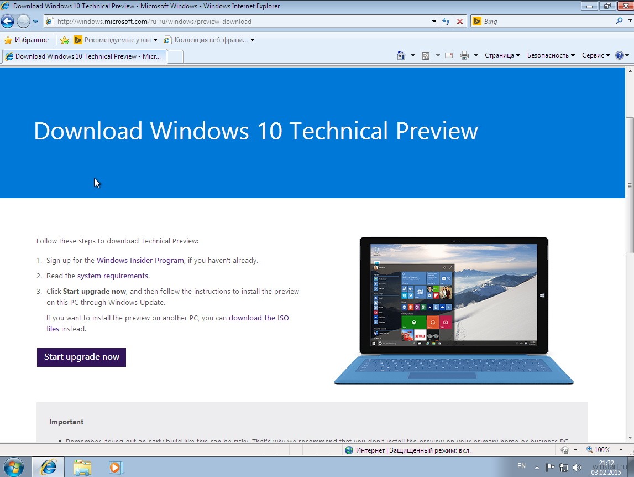Click the Print icon

pyautogui.click(x=464, y=55)
